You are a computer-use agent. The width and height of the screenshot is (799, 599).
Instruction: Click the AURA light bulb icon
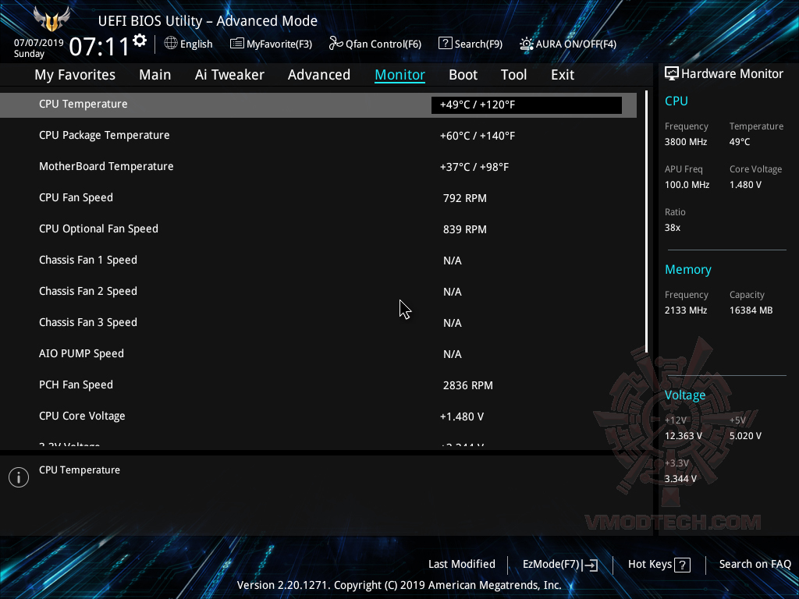[x=527, y=44]
